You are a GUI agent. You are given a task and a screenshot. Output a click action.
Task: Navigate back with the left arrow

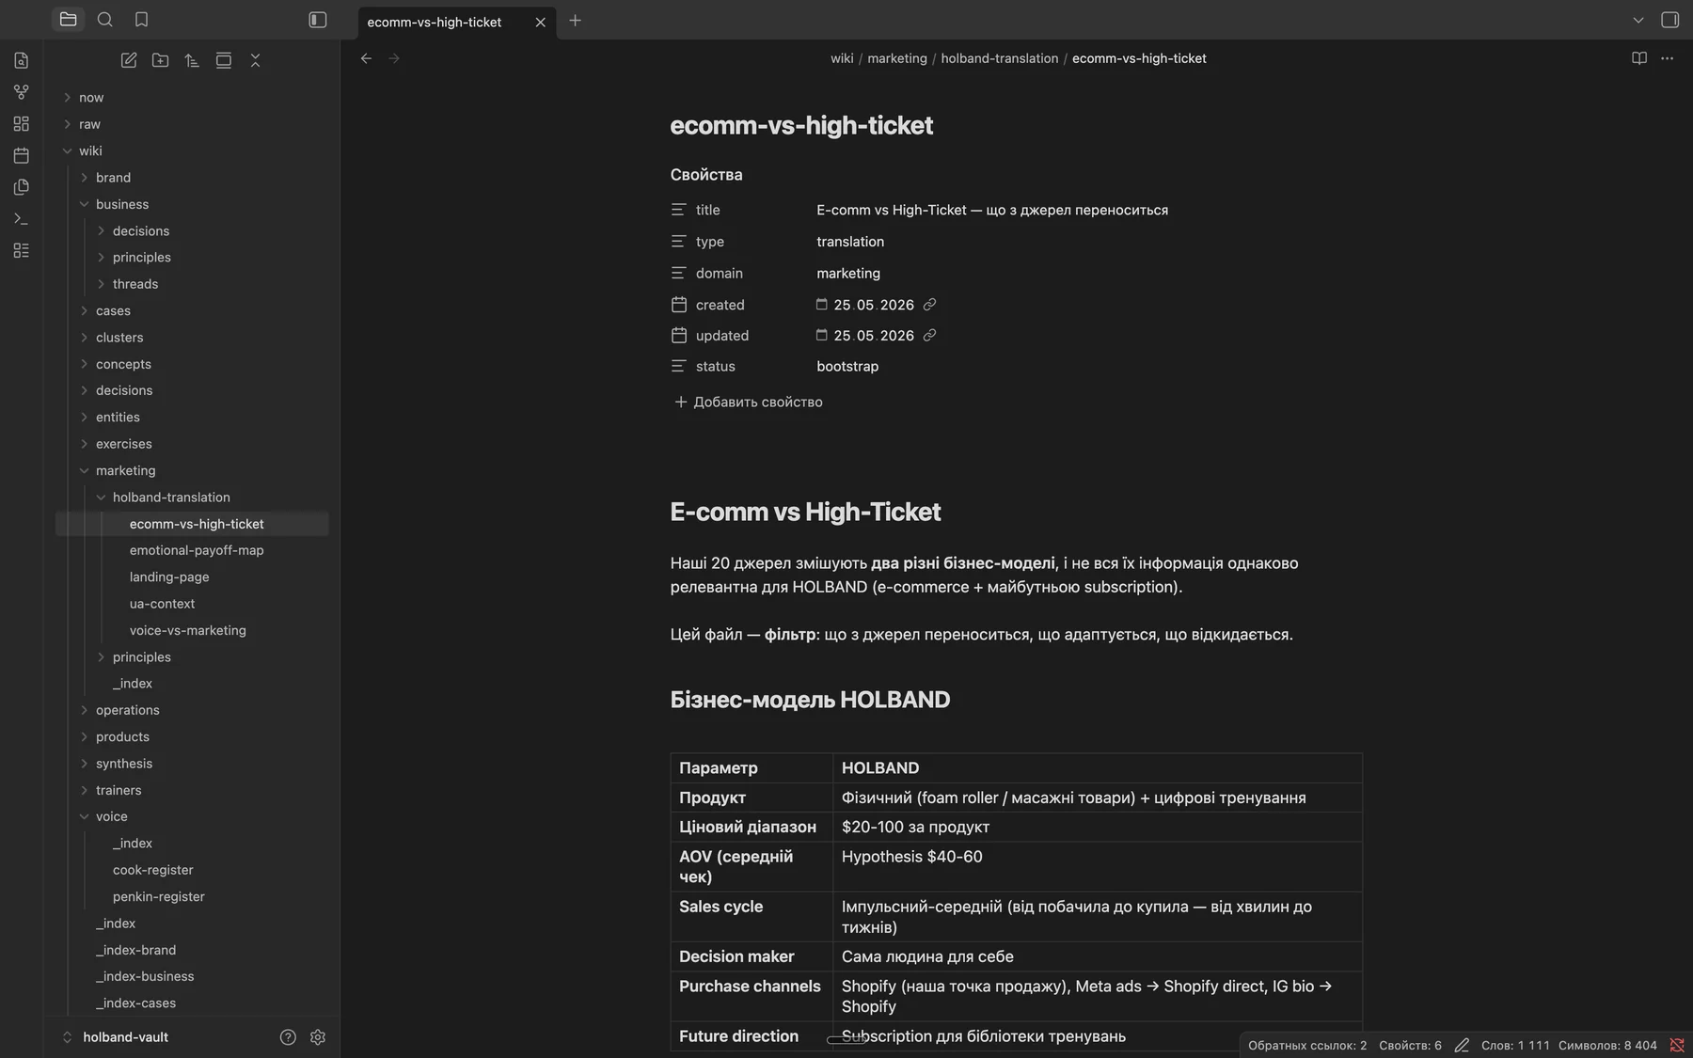[x=366, y=58]
